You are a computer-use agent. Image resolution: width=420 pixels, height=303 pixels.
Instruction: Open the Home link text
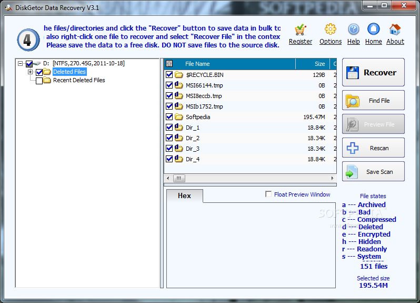[x=373, y=42]
